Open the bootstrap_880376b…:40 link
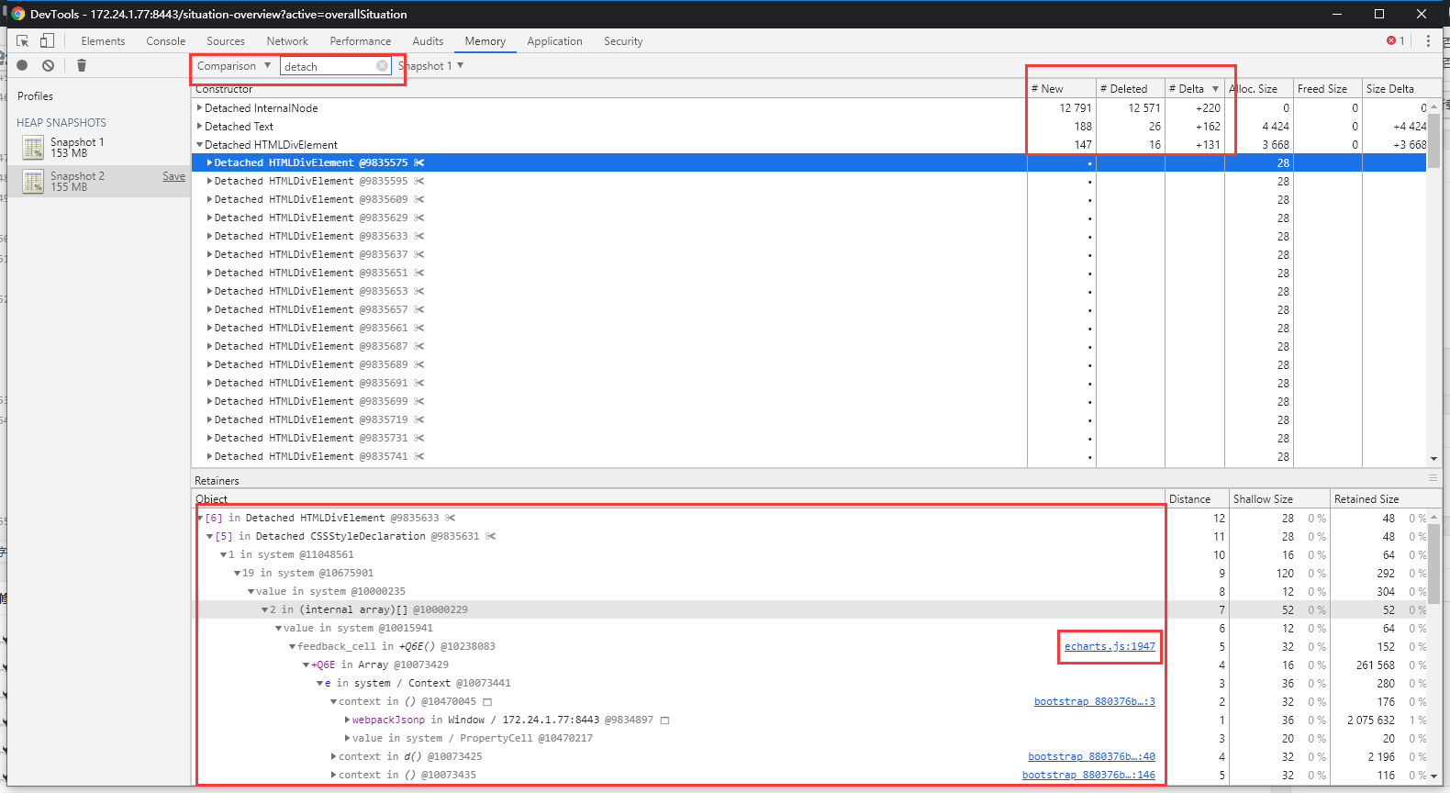1450x793 pixels. point(1092,756)
